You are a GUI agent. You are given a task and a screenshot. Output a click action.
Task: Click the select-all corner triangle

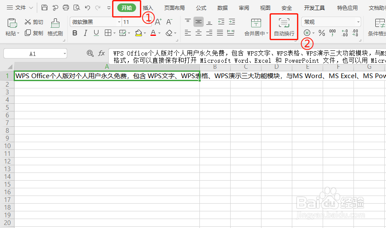coord(10,67)
